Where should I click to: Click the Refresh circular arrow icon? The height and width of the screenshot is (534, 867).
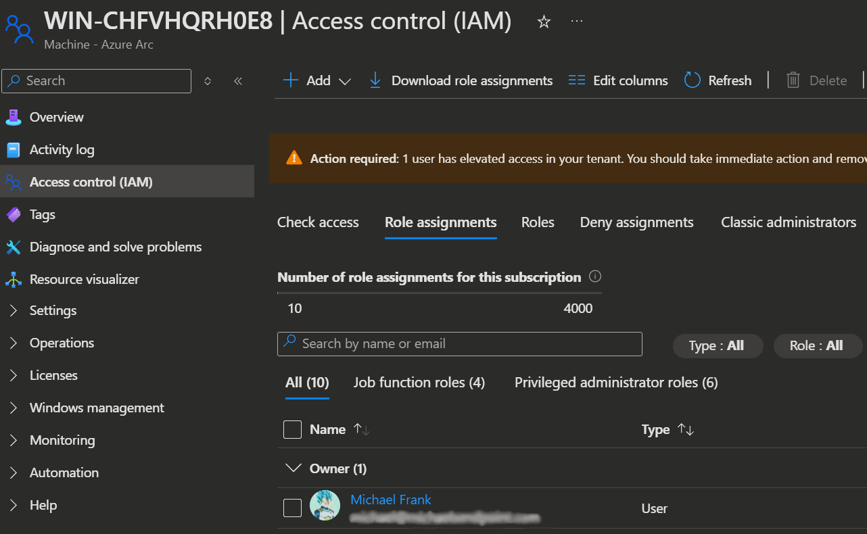tap(692, 80)
